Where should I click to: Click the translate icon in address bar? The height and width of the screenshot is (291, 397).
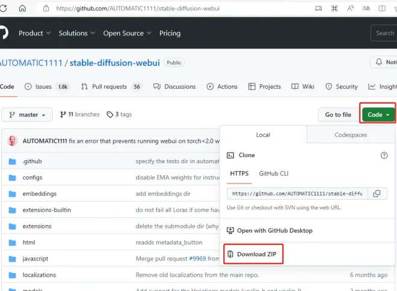click(366, 8)
